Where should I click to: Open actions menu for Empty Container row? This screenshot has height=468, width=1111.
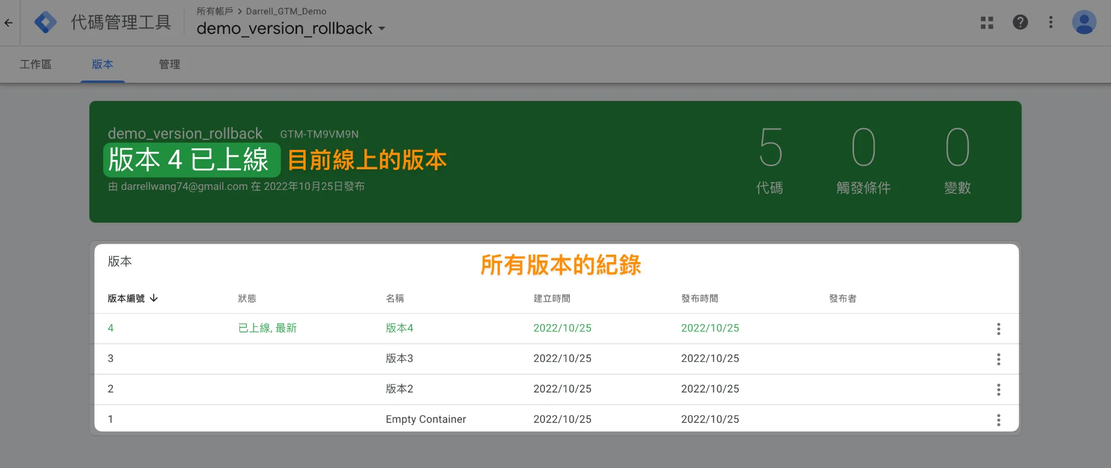click(x=998, y=420)
